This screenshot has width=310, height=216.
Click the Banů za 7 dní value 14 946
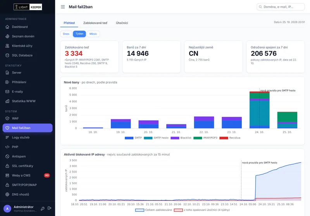coord(138,54)
